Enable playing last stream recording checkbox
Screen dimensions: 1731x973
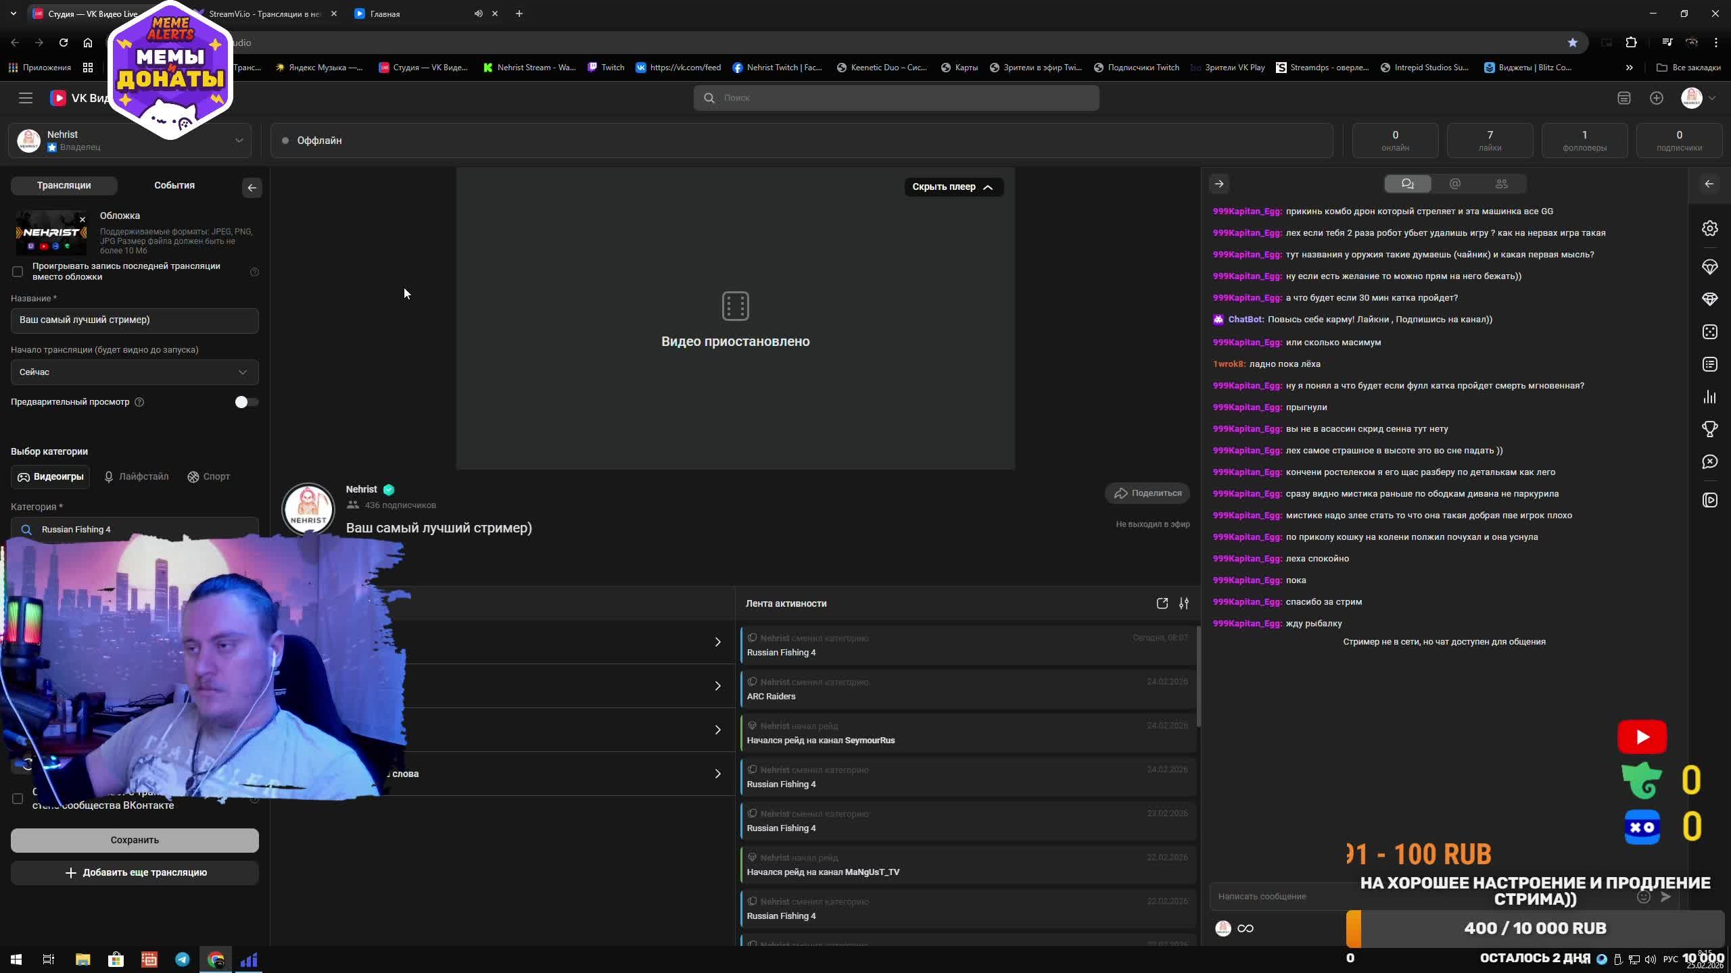coord(18,272)
